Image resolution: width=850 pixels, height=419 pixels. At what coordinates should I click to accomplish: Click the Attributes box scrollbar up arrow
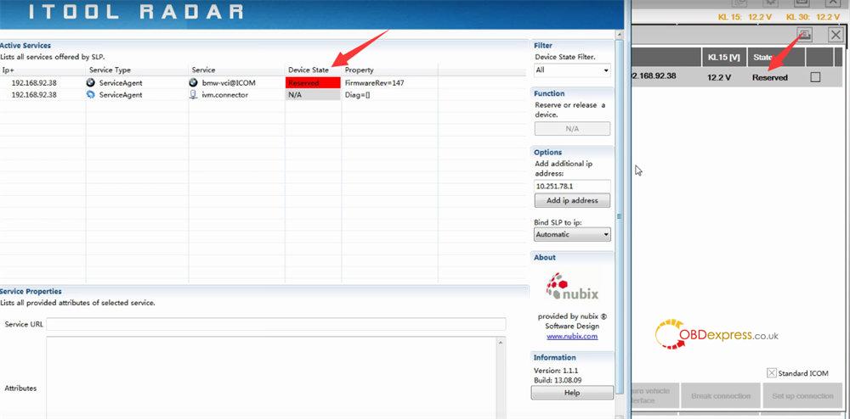point(501,342)
